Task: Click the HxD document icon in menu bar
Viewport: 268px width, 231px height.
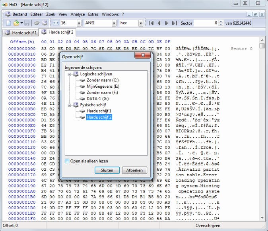Action: pos(8,14)
